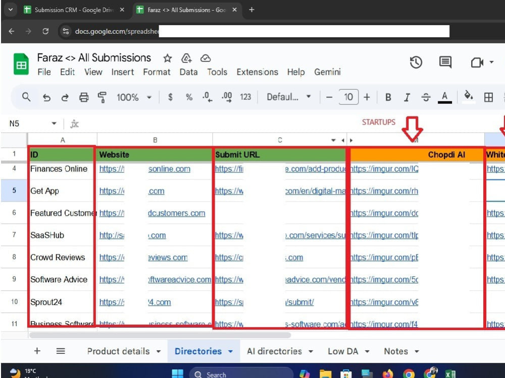Screen dimensions: 505x378
Task: Open the all sheets list icon
Action: pyautogui.click(x=61, y=351)
